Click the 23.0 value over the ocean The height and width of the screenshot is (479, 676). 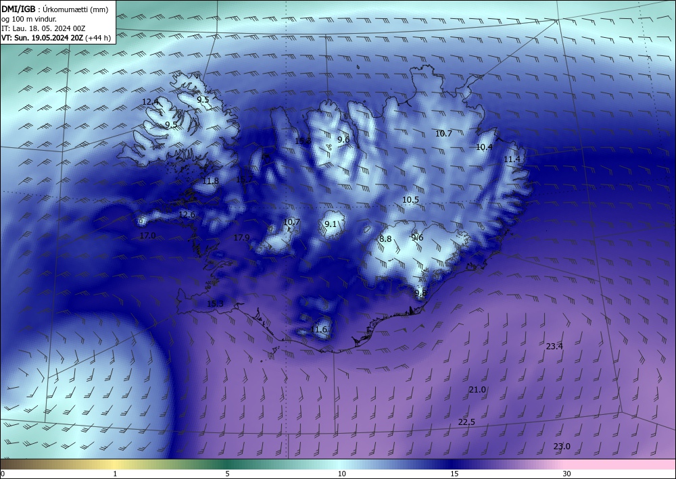562,447
